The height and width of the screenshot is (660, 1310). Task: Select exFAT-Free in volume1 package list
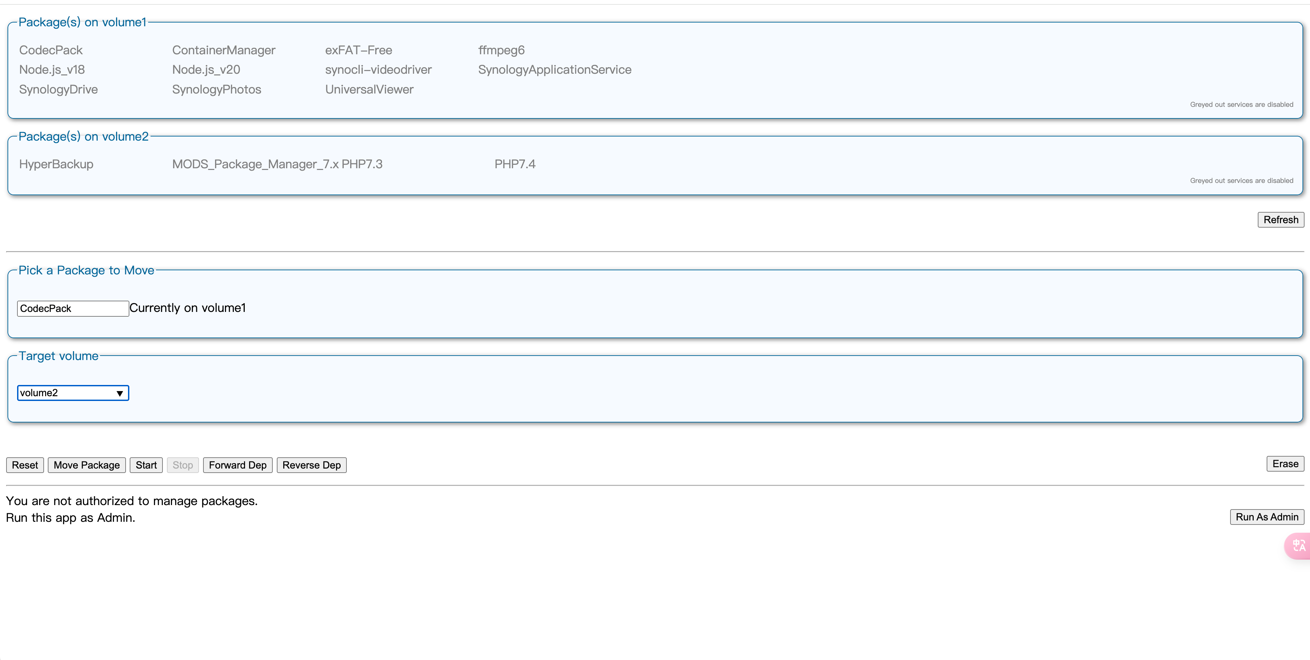coord(358,51)
